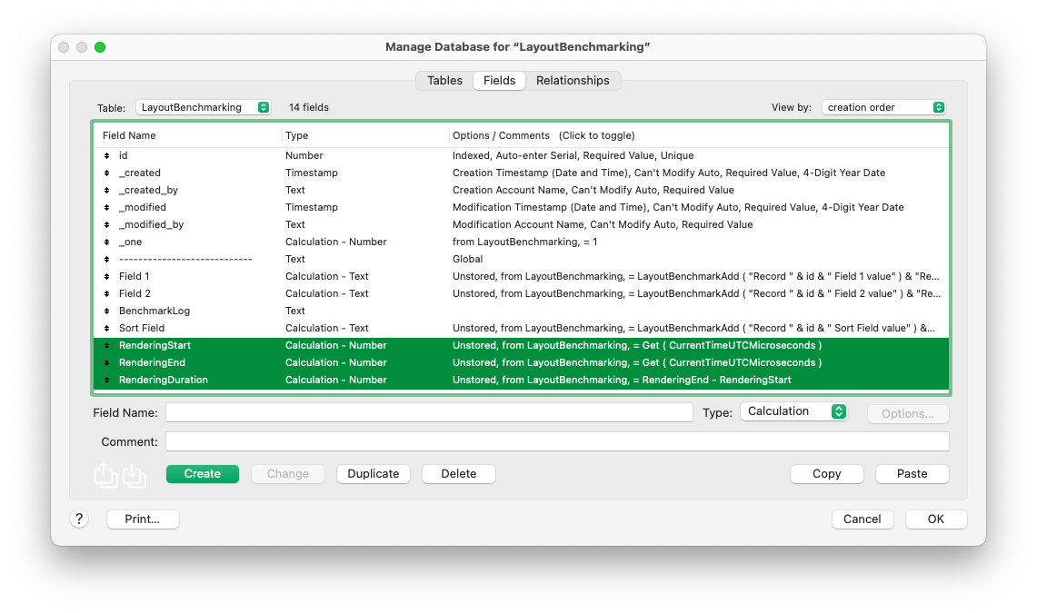
Task: Click the drag handle next to RenderingStart
Action: (x=107, y=346)
